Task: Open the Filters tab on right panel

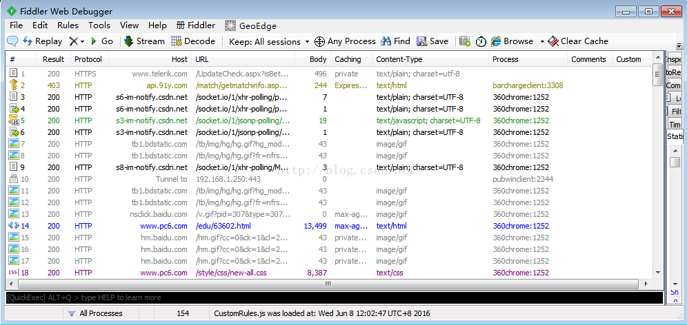Action: tap(675, 112)
